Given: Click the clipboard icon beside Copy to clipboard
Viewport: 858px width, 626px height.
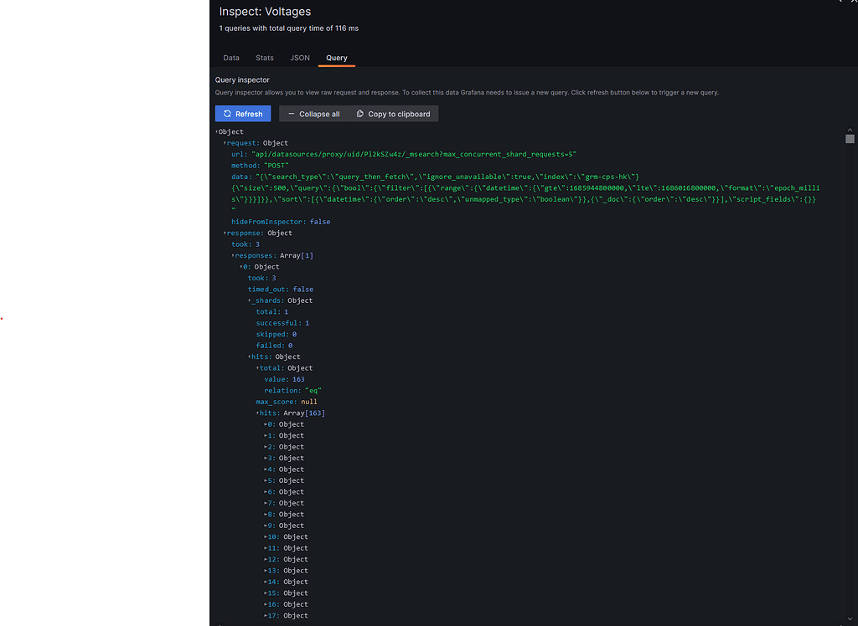Looking at the screenshot, I should [x=362, y=113].
